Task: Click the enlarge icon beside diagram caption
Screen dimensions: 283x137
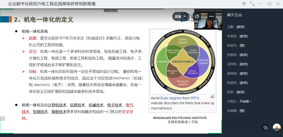Action: point(212,97)
